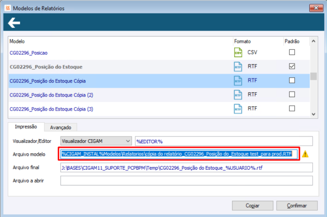This screenshot has width=327, height=217.
Task: Switch to the Impressão tab
Action: pyautogui.click(x=26, y=127)
